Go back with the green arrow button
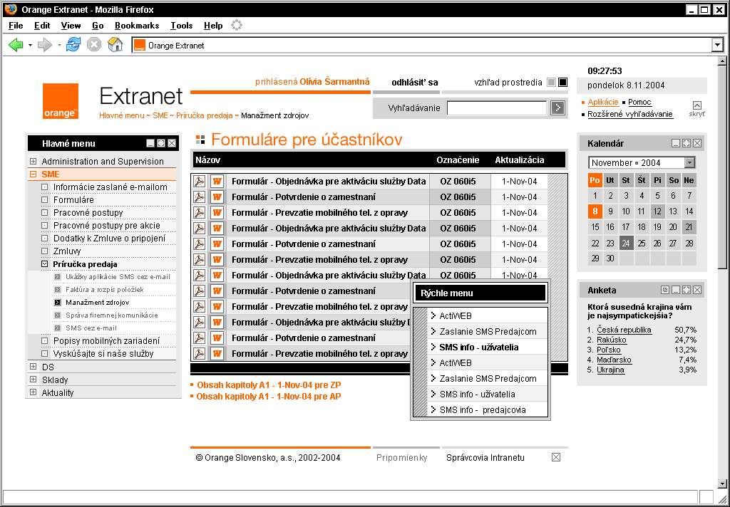Viewport: 730px width, 507px height. pos(16,45)
